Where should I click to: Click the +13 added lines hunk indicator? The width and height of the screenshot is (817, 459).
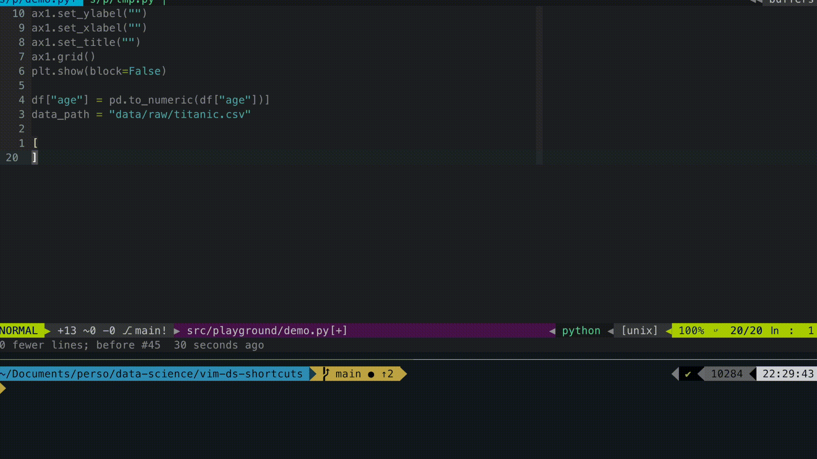click(67, 331)
